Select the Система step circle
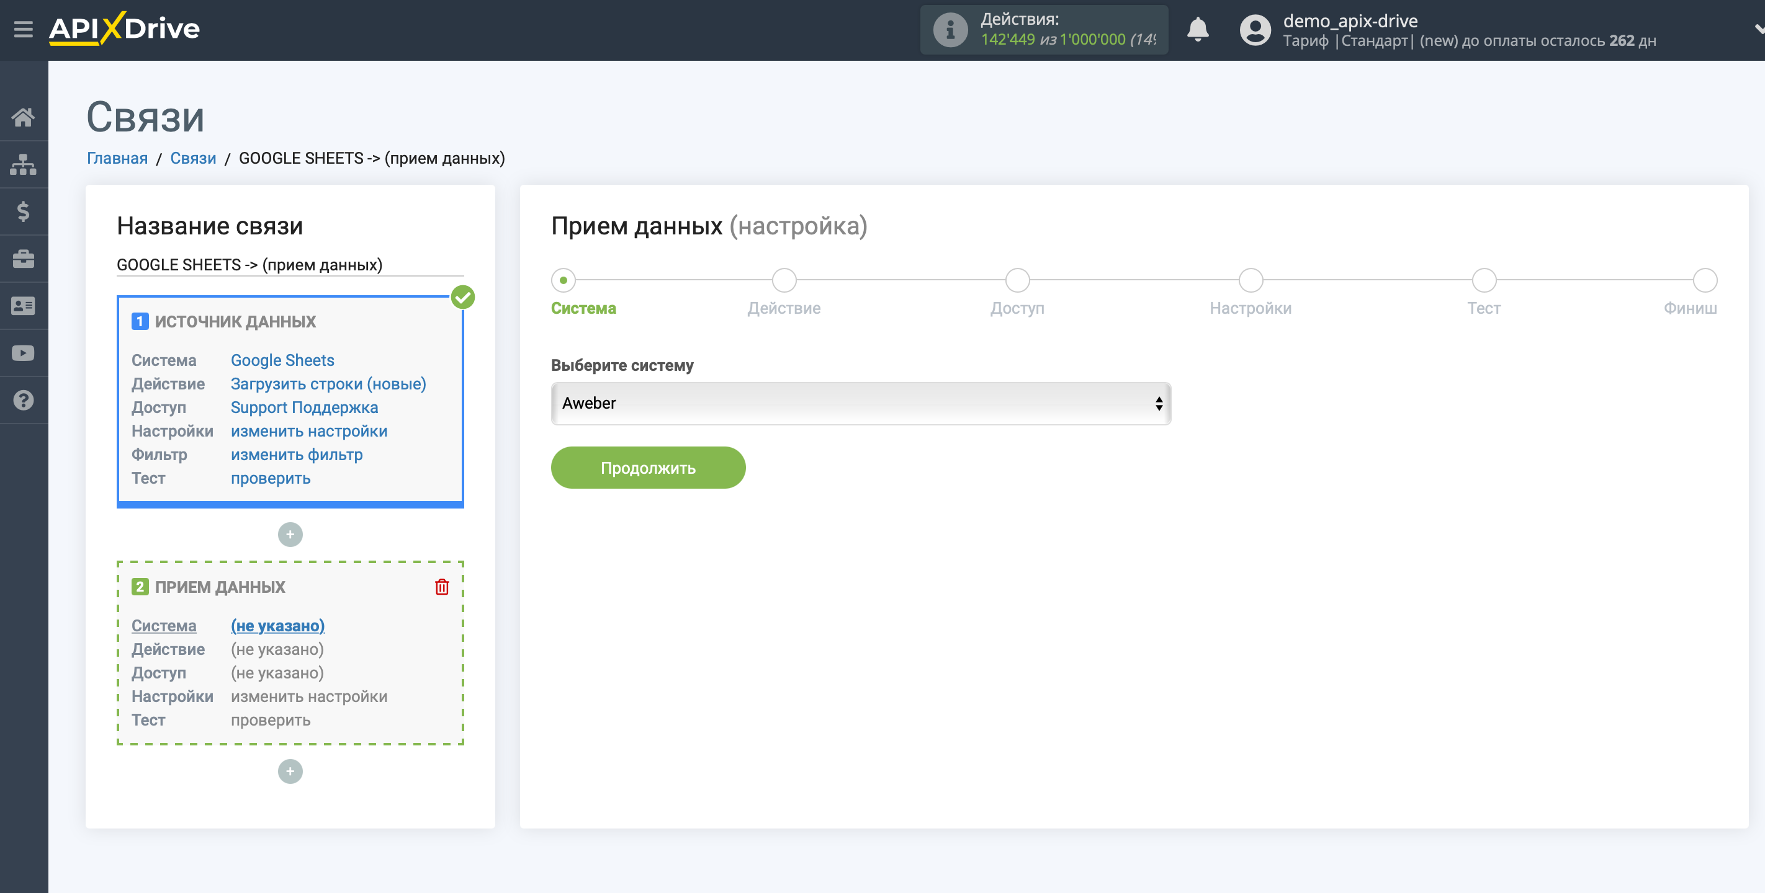1765x893 pixels. pyautogui.click(x=564, y=280)
